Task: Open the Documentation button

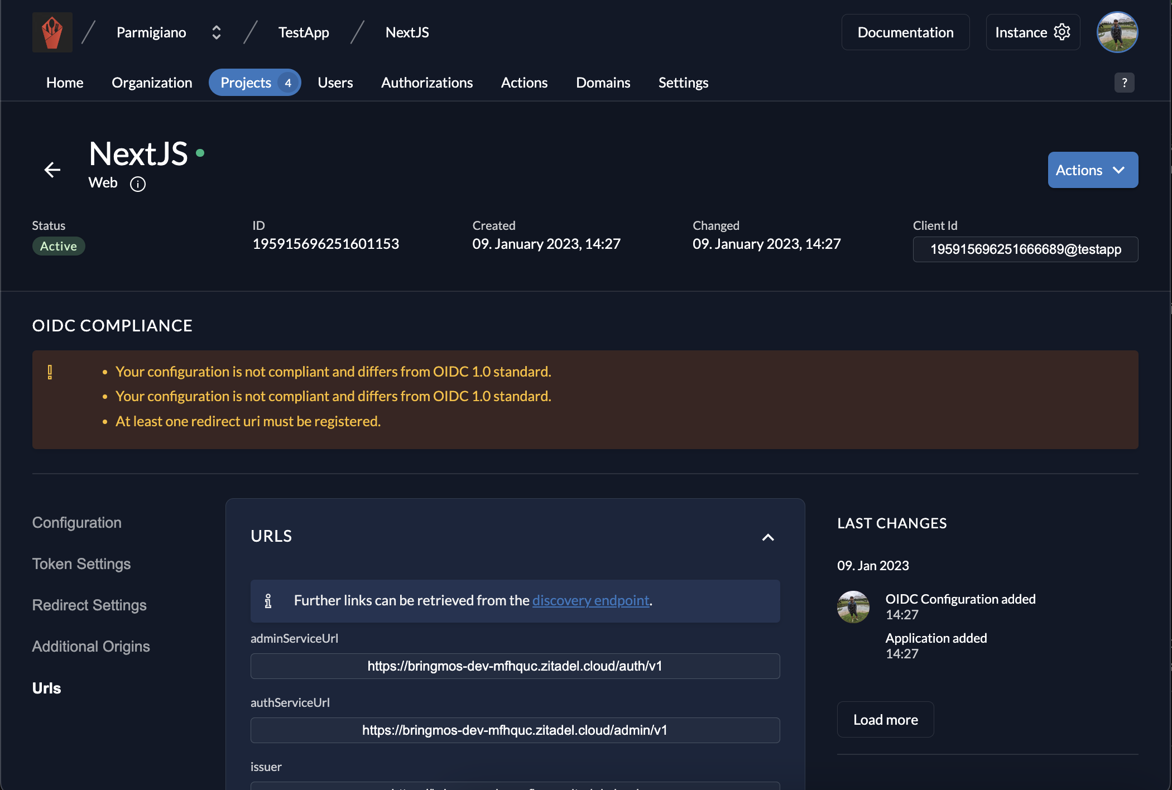Action: tap(905, 32)
